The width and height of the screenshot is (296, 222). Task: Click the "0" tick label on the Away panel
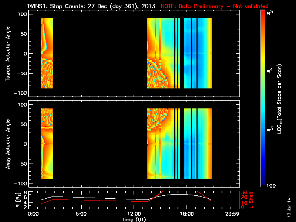click(x=25, y=144)
